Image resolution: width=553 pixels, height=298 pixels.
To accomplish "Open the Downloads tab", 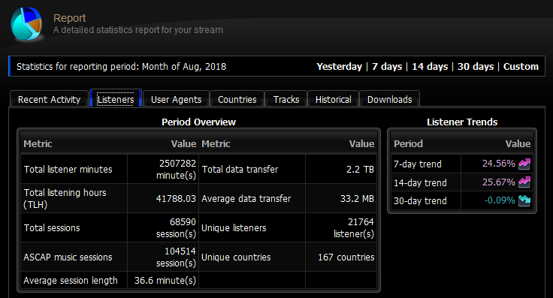I will [x=389, y=99].
